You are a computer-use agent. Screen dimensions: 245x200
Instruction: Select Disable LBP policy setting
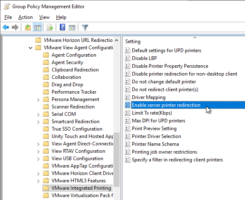coord(144,58)
